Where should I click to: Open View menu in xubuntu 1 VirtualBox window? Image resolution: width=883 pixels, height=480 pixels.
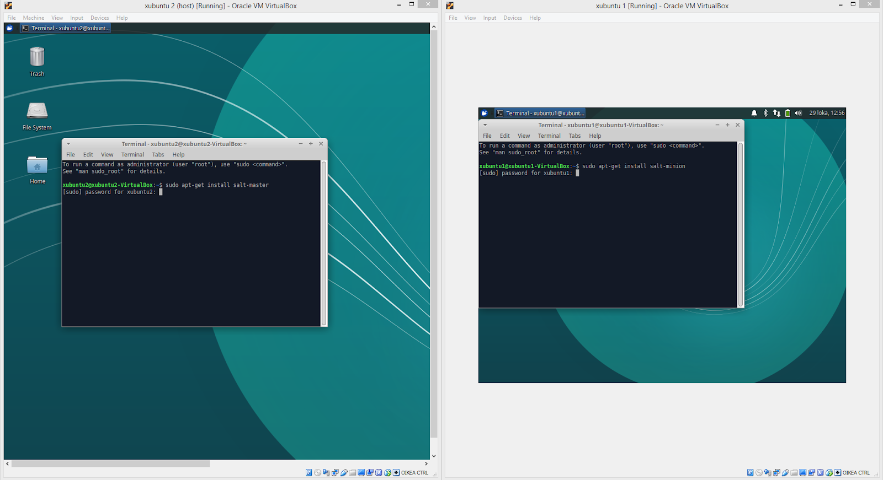[x=470, y=18]
